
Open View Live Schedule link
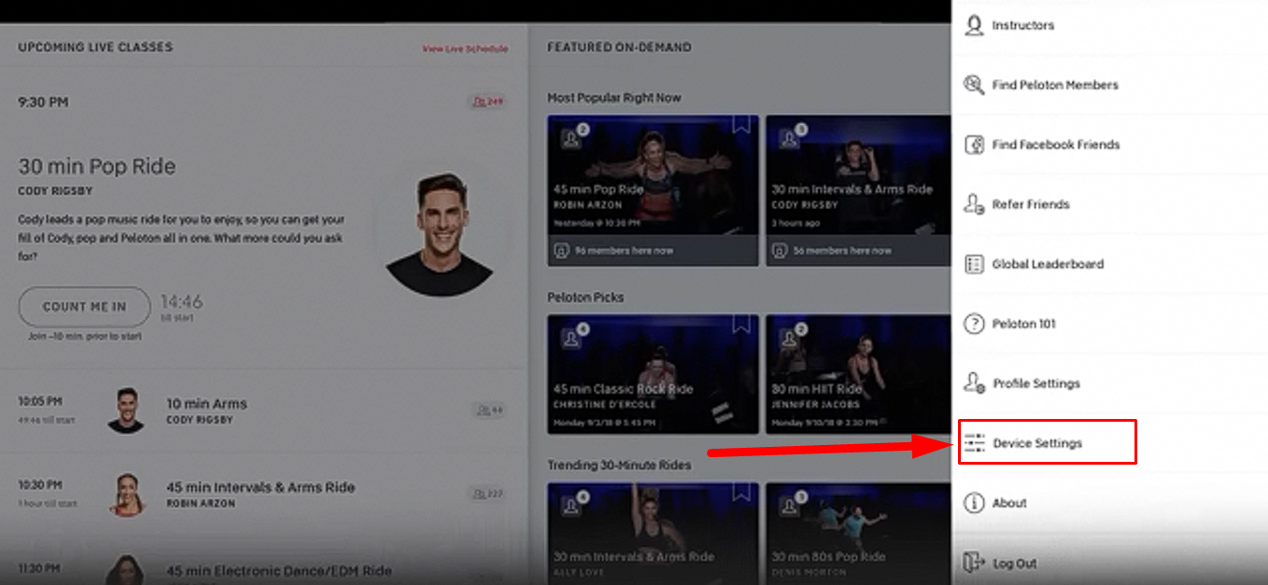tap(465, 49)
